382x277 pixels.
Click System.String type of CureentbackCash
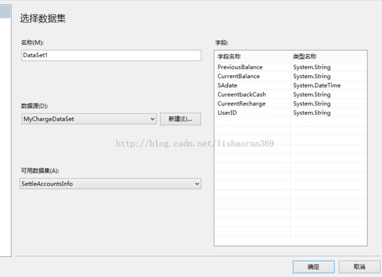pyautogui.click(x=312, y=94)
